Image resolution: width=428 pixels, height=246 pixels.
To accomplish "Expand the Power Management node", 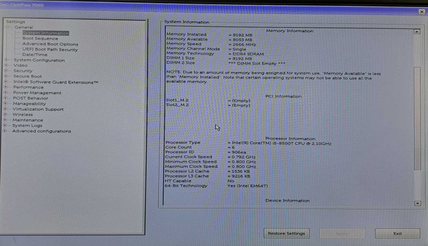I will click(x=5, y=93).
